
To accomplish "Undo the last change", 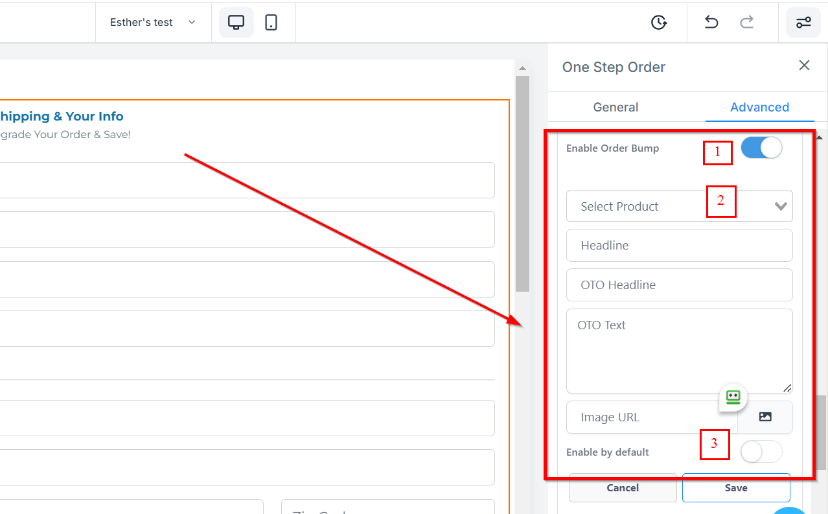I will [x=711, y=22].
